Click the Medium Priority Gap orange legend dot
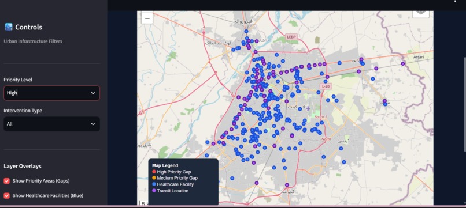 [154, 178]
